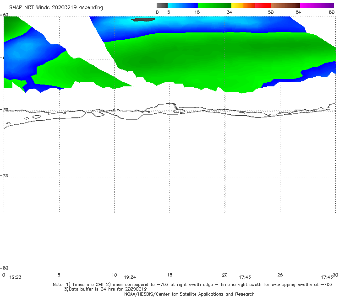Click the dark gray low-wind patch on the map

[x=143, y=20]
